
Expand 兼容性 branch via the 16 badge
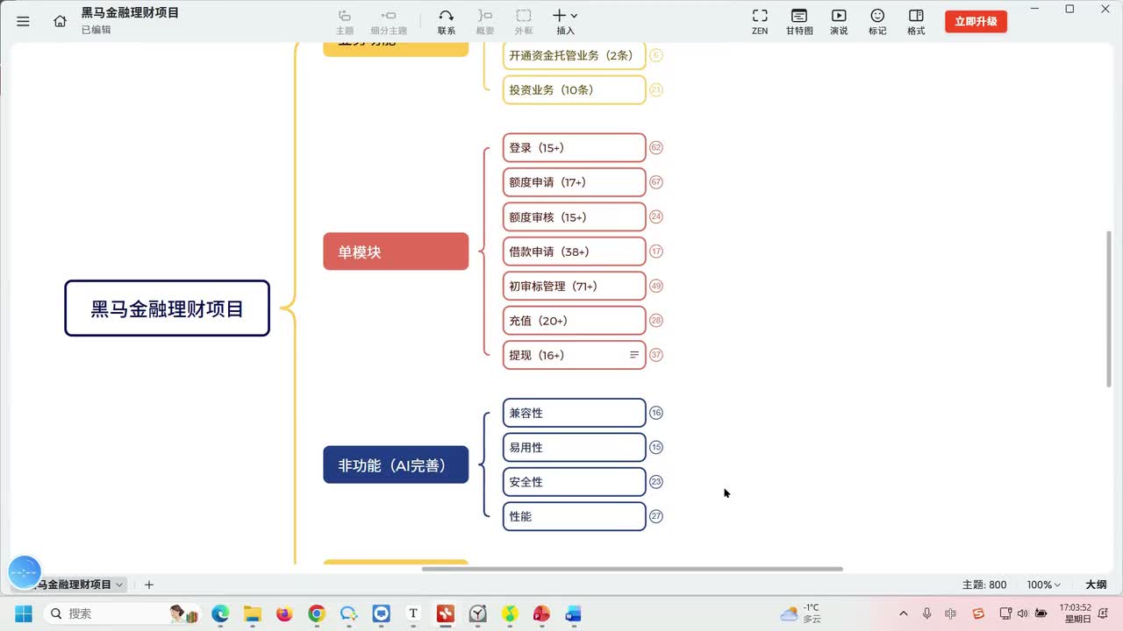[x=656, y=413]
